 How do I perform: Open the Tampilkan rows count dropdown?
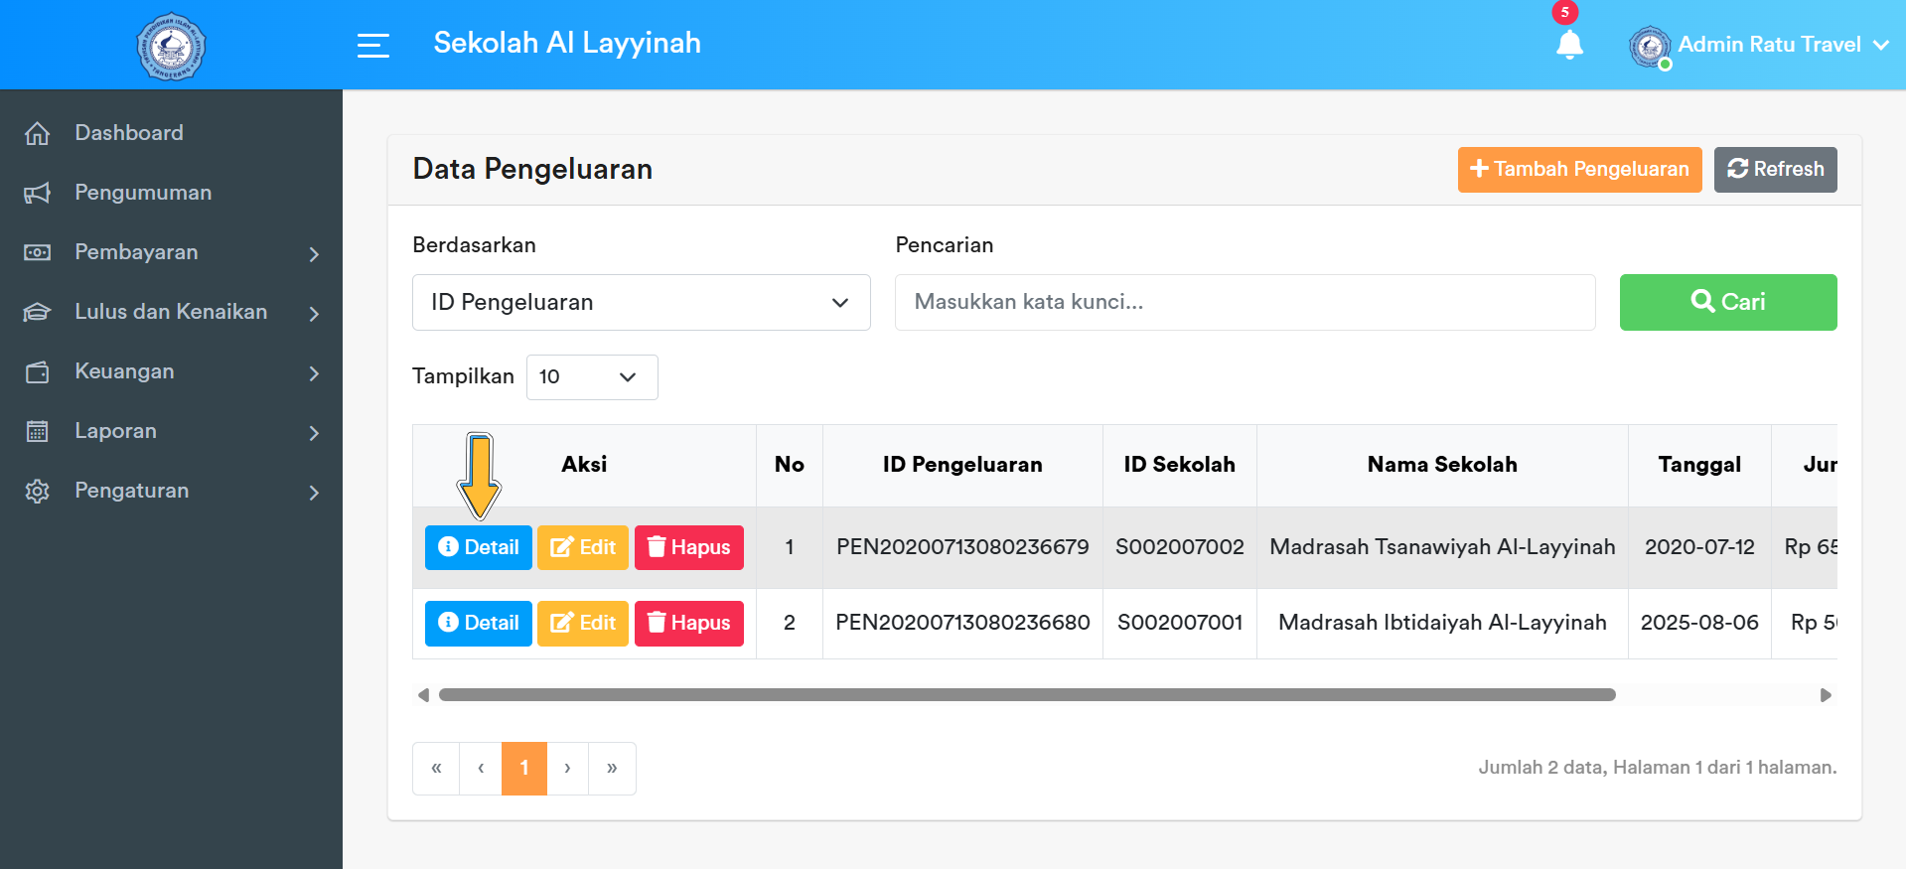coord(591,377)
